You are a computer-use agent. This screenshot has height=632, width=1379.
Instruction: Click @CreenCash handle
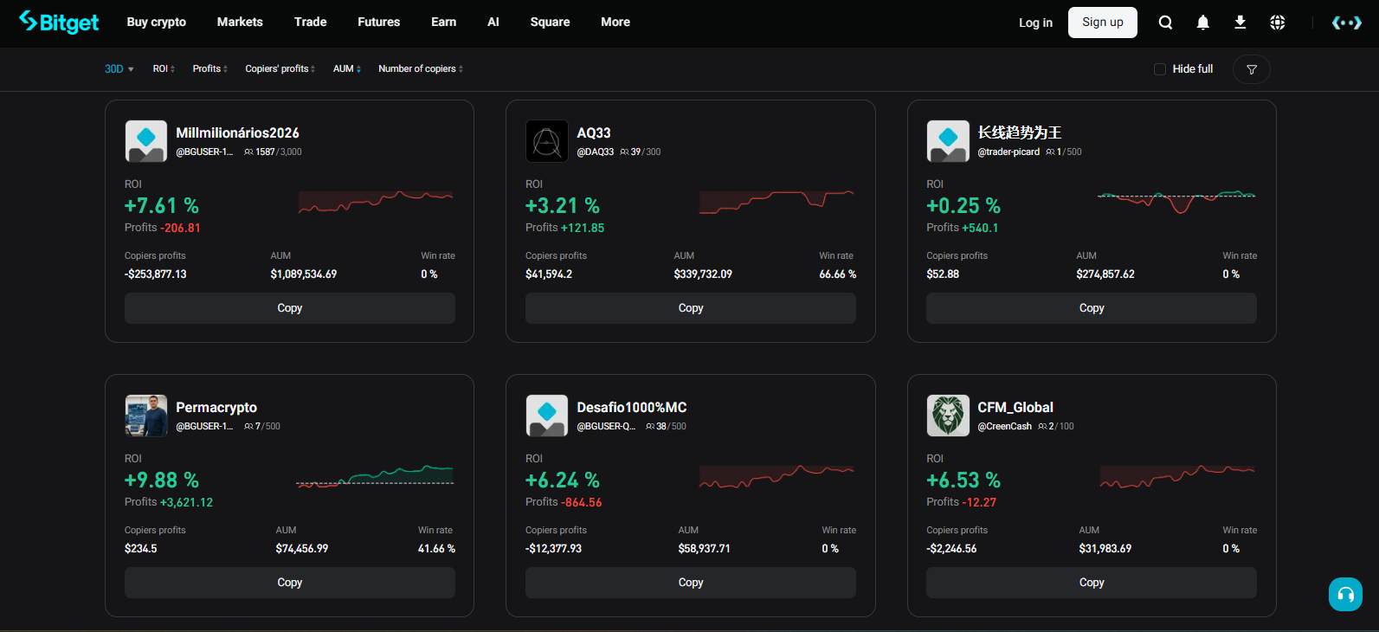pyautogui.click(x=1004, y=426)
